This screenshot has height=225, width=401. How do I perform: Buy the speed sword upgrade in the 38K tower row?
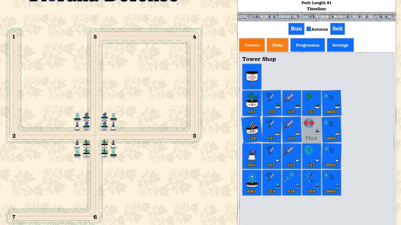click(272, 156)
